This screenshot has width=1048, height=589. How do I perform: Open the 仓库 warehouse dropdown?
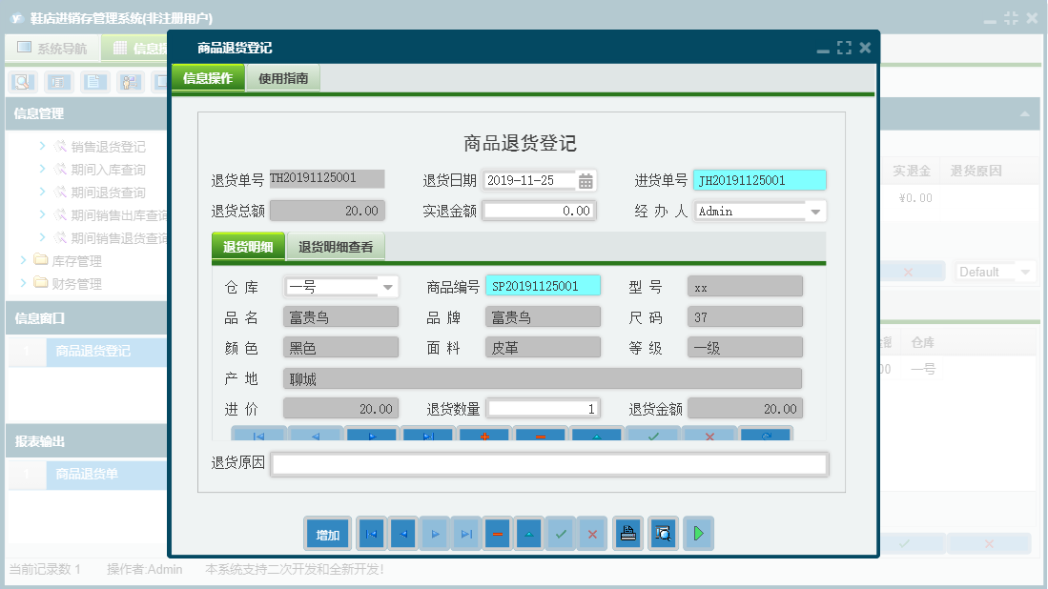pyautogui.click(x=385, y=285)
